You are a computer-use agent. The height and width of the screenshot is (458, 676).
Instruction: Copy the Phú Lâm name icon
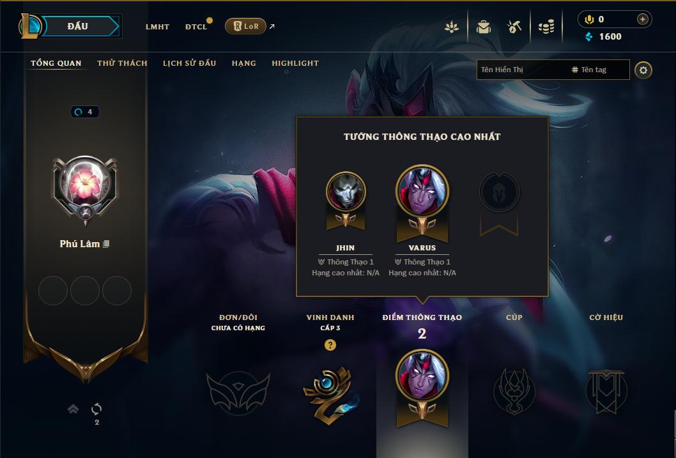pyautogui.click(x=106, y=244)
